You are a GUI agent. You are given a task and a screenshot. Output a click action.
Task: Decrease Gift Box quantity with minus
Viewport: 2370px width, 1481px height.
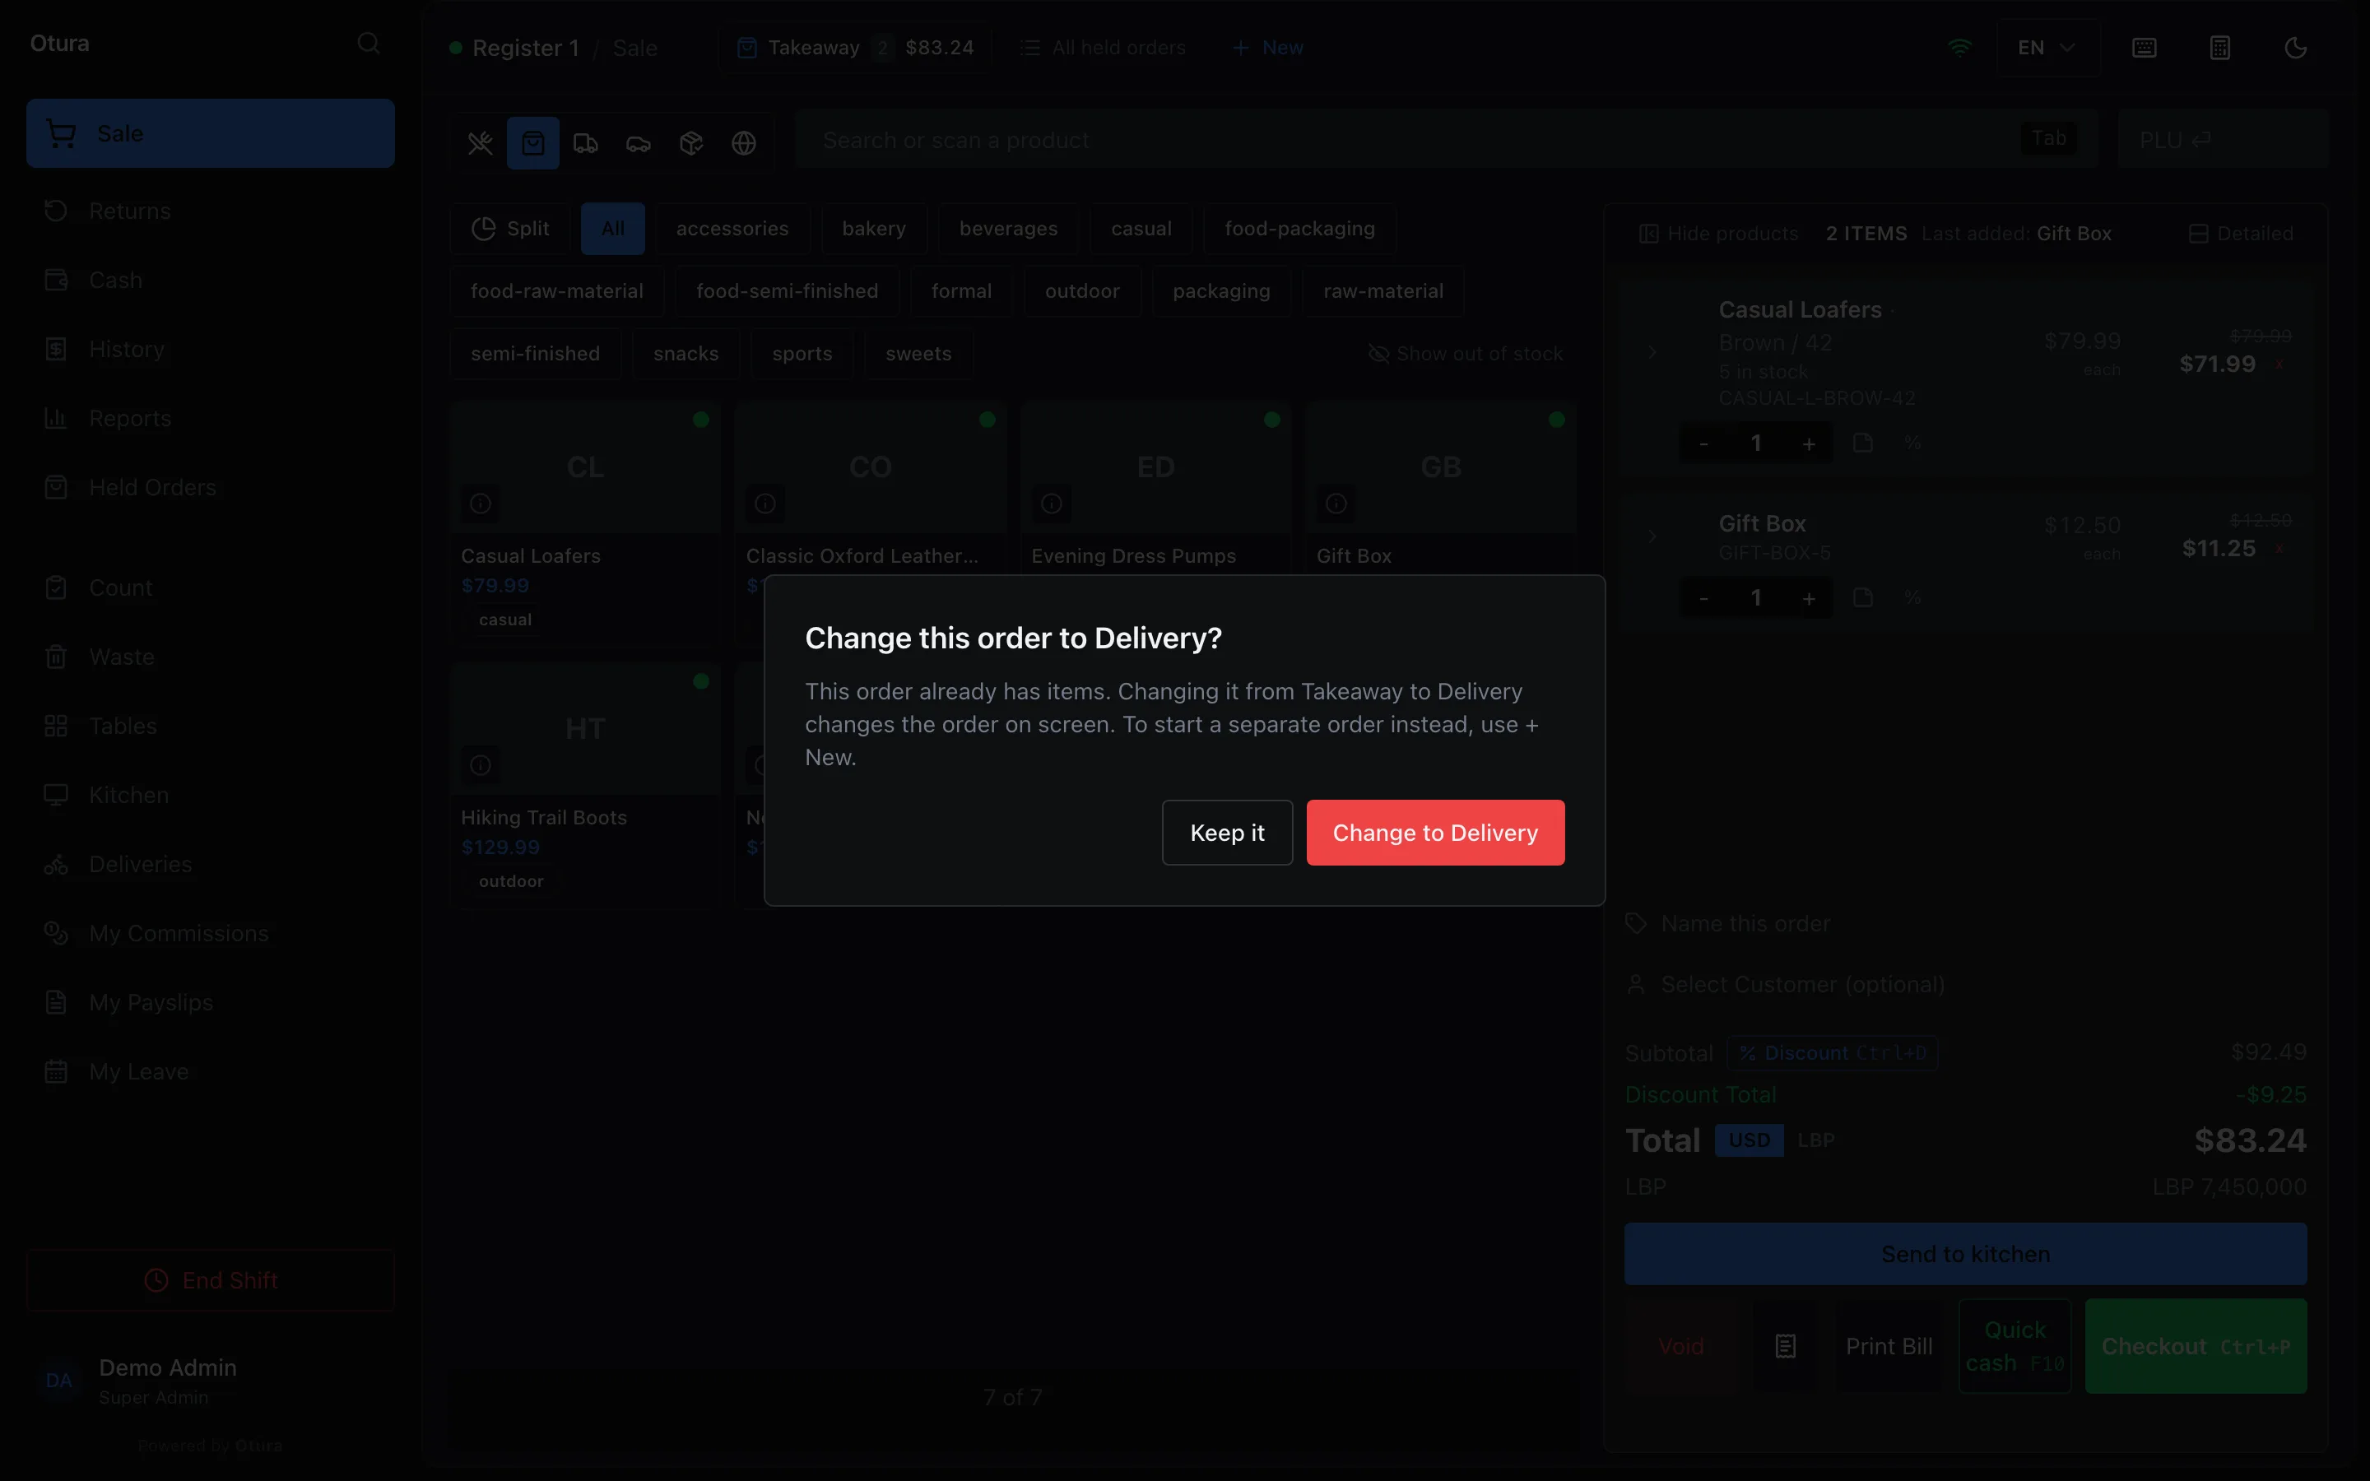pyautogui.click(x=1704, y=597)
